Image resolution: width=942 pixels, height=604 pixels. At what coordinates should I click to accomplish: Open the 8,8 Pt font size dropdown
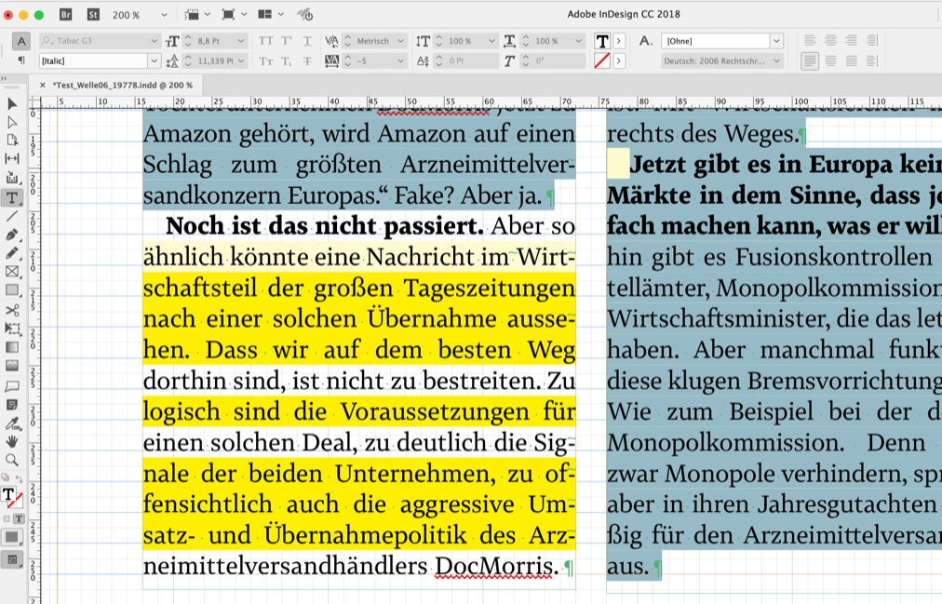click(x=241, y=41)
